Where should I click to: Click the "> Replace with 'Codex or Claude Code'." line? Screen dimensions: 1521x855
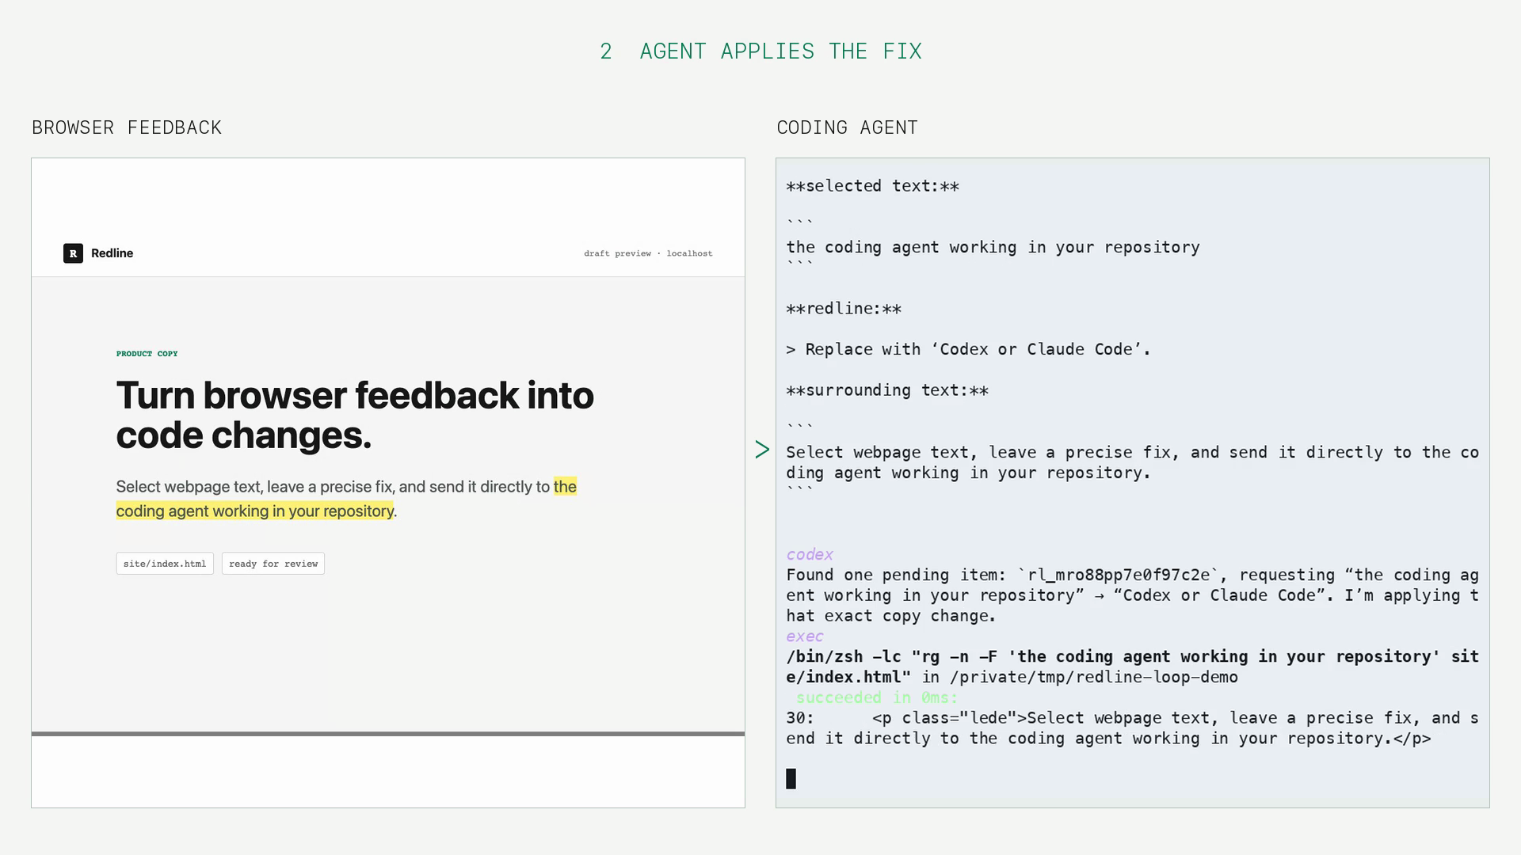click(968, 349)
